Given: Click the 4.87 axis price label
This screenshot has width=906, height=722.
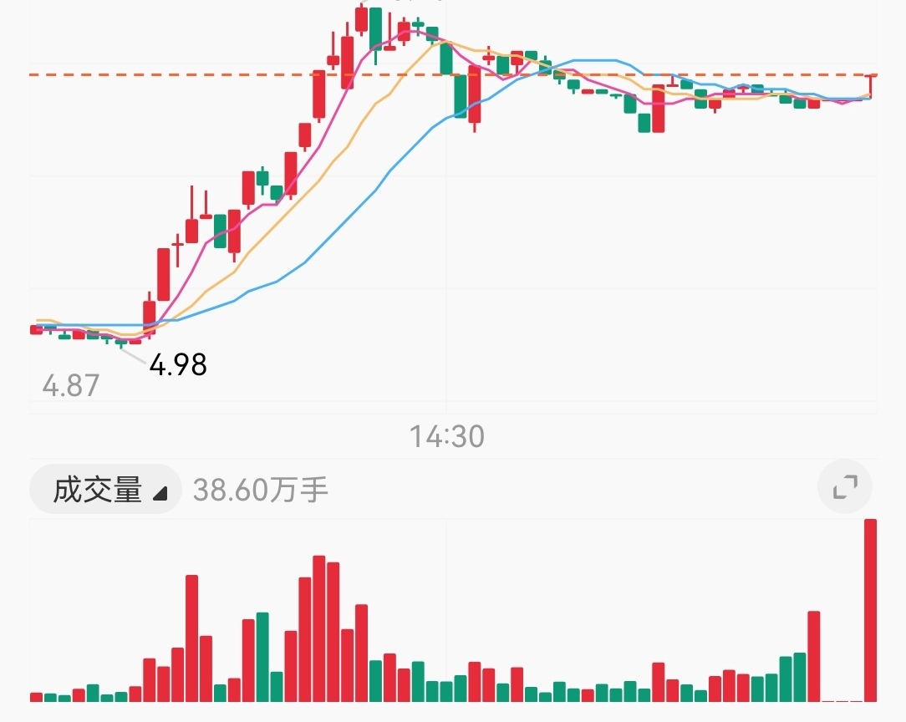Looking at the screenshot, I should pos(70,385).
